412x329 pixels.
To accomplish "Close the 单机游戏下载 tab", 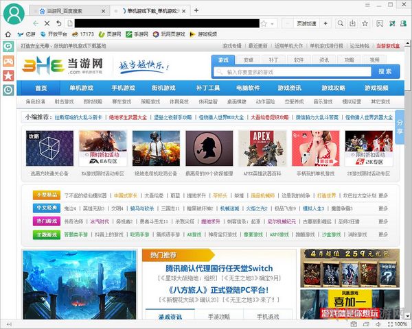I will [x=183, y=11].
